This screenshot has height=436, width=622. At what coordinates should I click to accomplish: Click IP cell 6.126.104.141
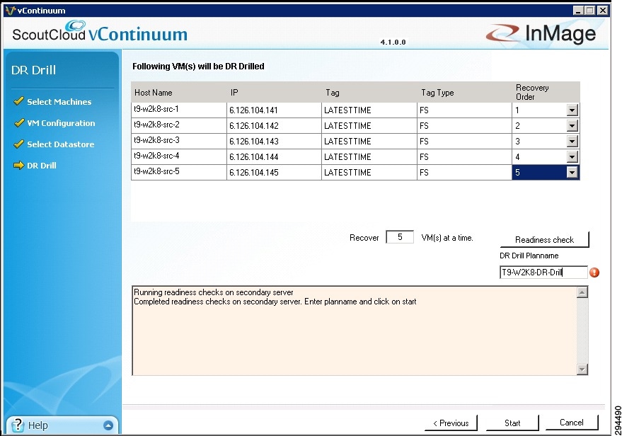tap(274, 110)
